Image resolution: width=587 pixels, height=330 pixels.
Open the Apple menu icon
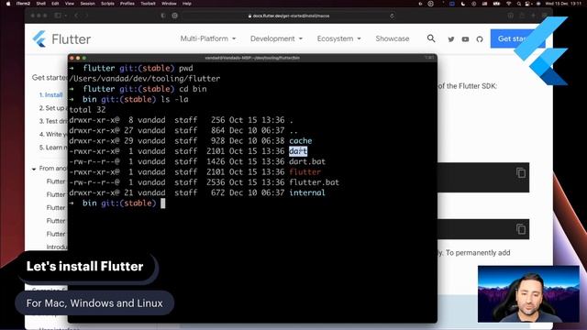point(8,4)
